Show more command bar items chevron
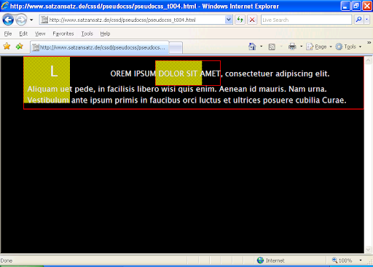 click(369, 43)
